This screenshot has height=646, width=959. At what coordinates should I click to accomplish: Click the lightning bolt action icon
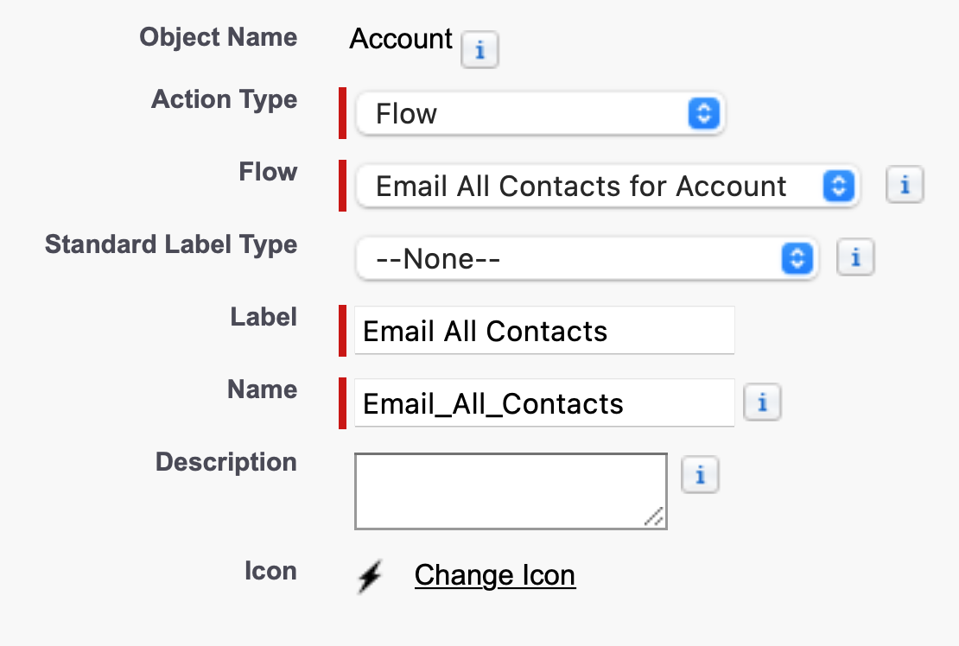click(370, 576)
